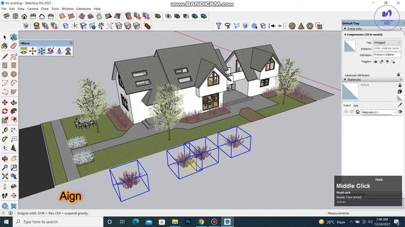Screen dimensions: 405x227
Task: Toggle cast shadows icon in Entity Info
Action: [393, 62]
